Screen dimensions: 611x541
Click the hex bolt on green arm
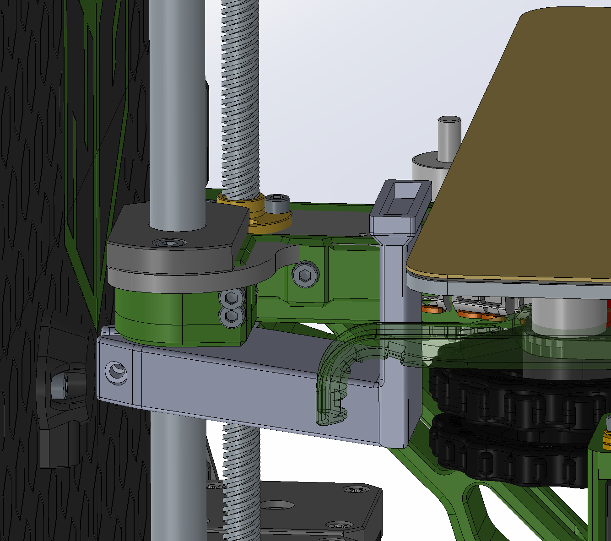pyautogui.click(x=305, y=274)
